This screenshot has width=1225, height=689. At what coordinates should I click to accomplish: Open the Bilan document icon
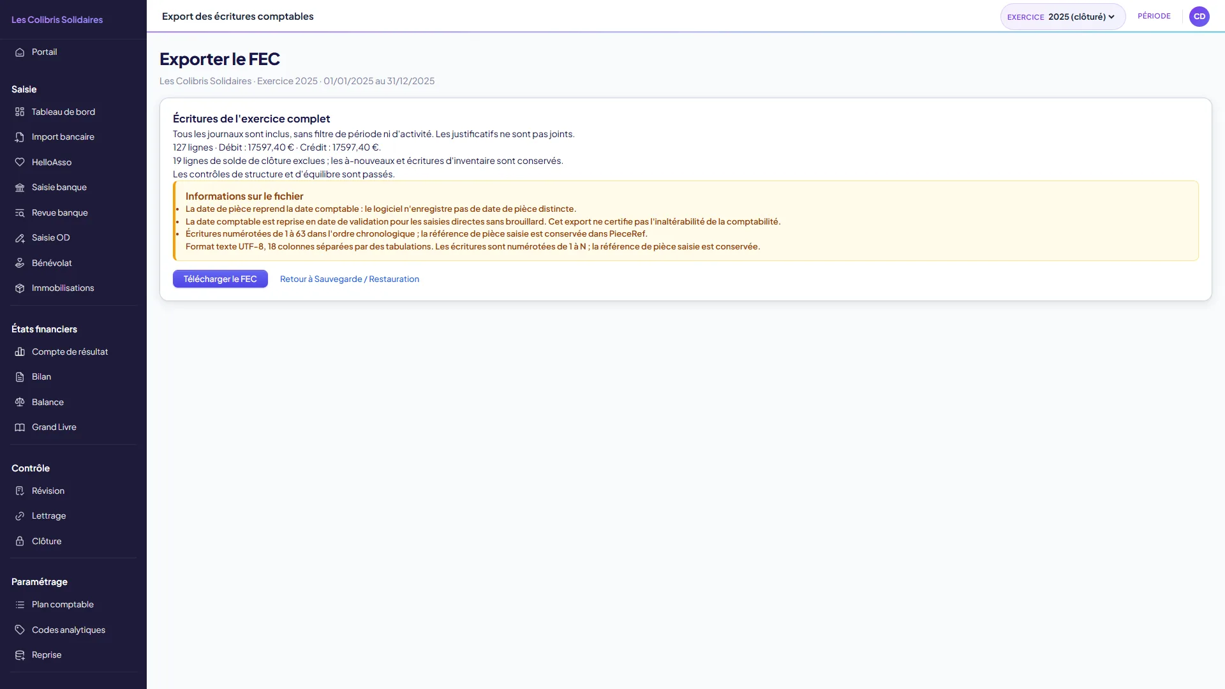(20, 377)
